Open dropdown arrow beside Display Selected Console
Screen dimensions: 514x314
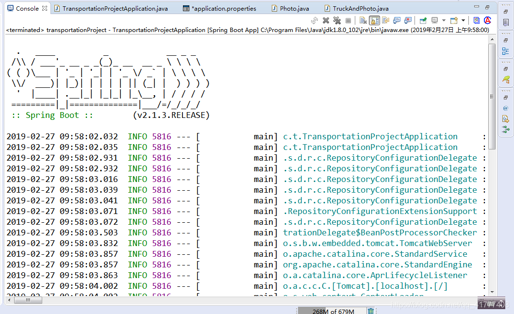point(444,21)
